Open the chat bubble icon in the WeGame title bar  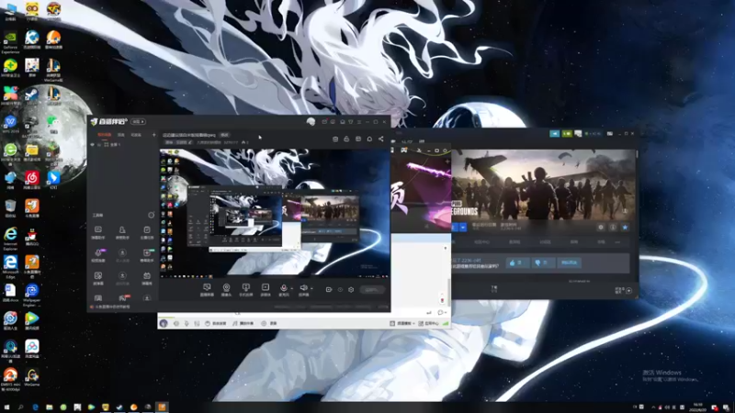point(578,134)
